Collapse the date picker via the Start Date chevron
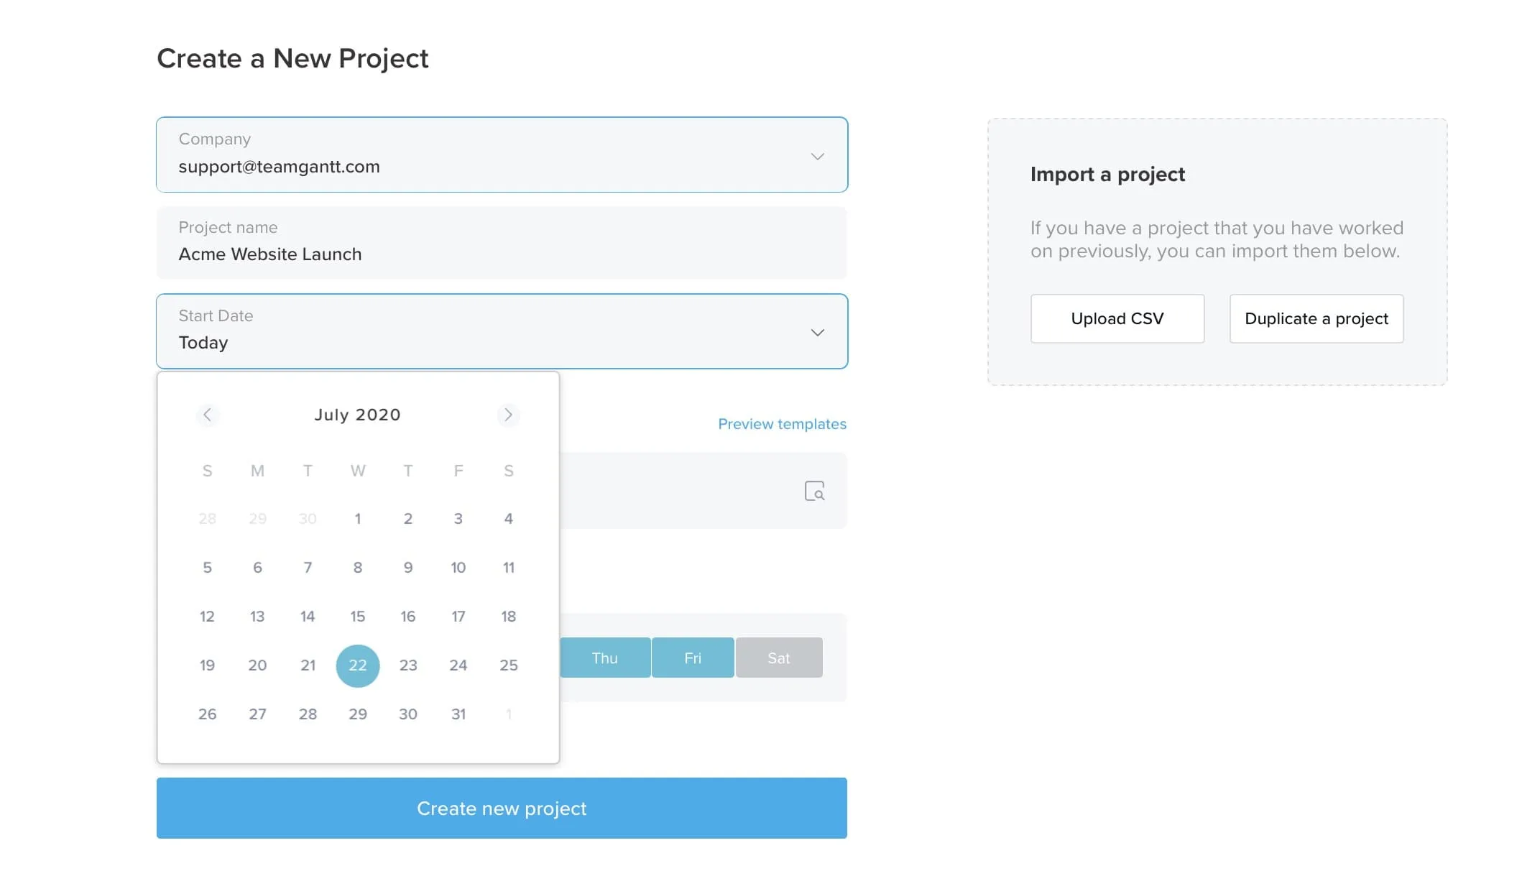Viewport: 1522px width, 894px height. click(817, 332)
